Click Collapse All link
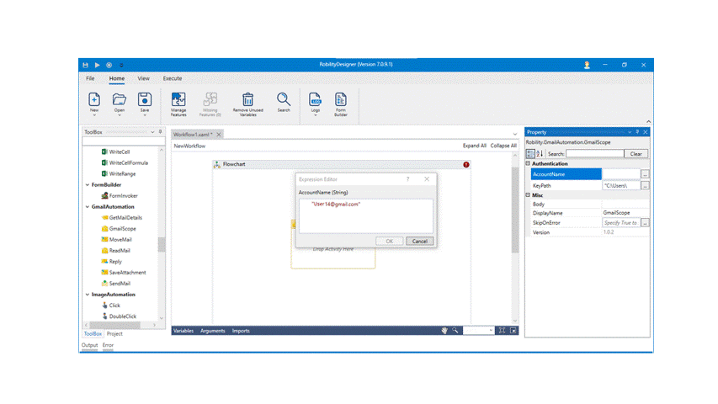 point(503,146)
